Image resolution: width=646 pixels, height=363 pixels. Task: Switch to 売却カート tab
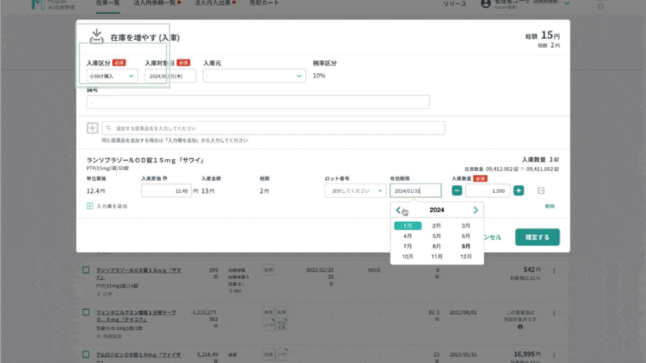click(264, 3)
